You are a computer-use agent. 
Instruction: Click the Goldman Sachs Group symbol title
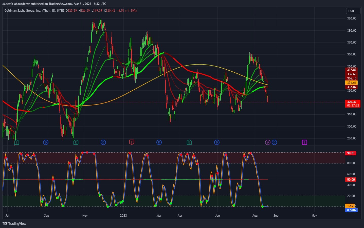click(27, 11)
